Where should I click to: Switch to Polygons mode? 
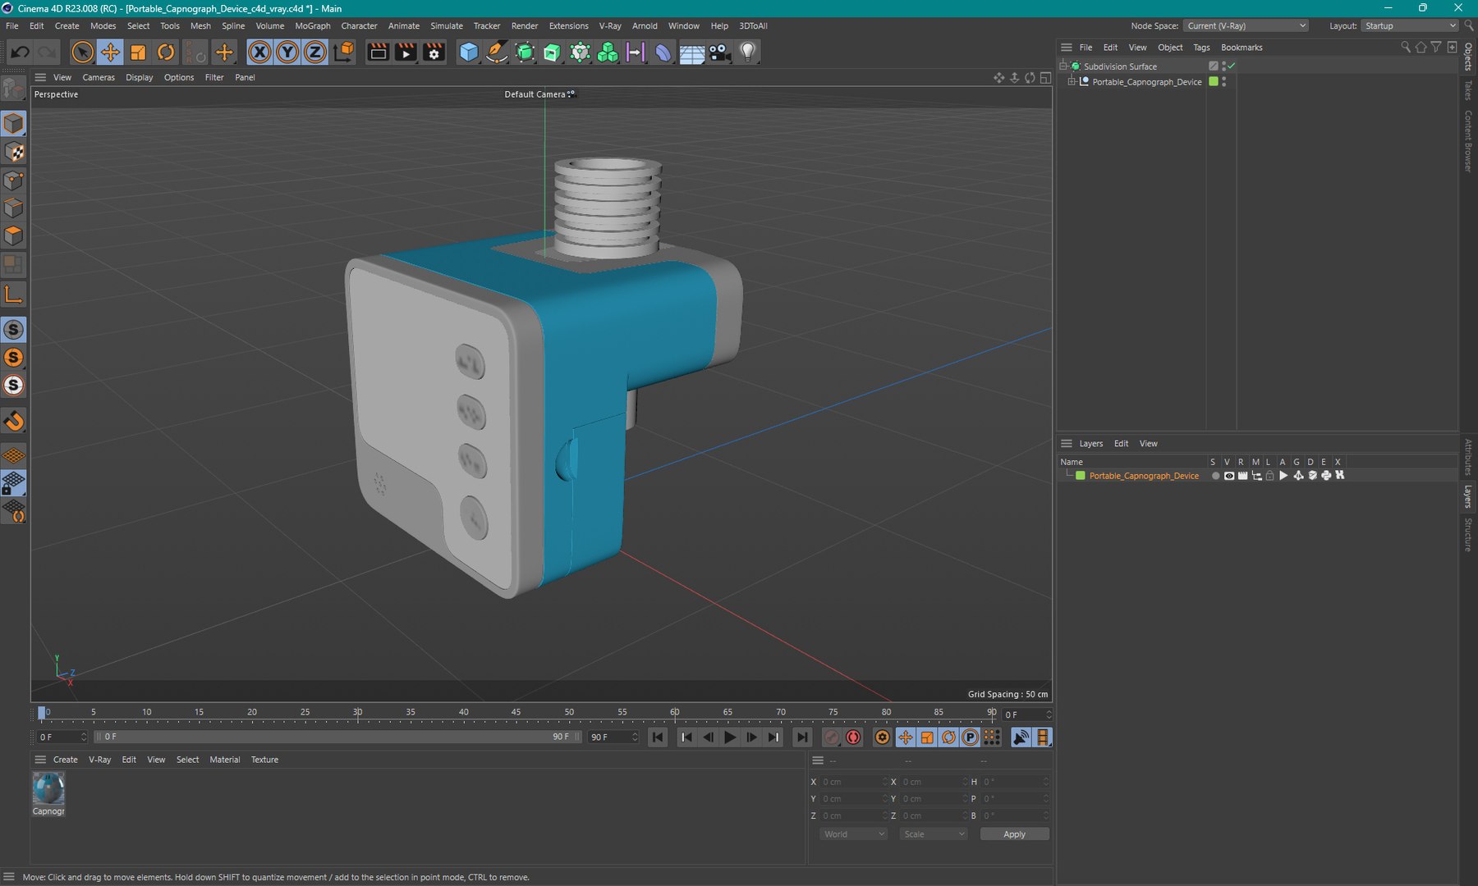coord(14,235)
